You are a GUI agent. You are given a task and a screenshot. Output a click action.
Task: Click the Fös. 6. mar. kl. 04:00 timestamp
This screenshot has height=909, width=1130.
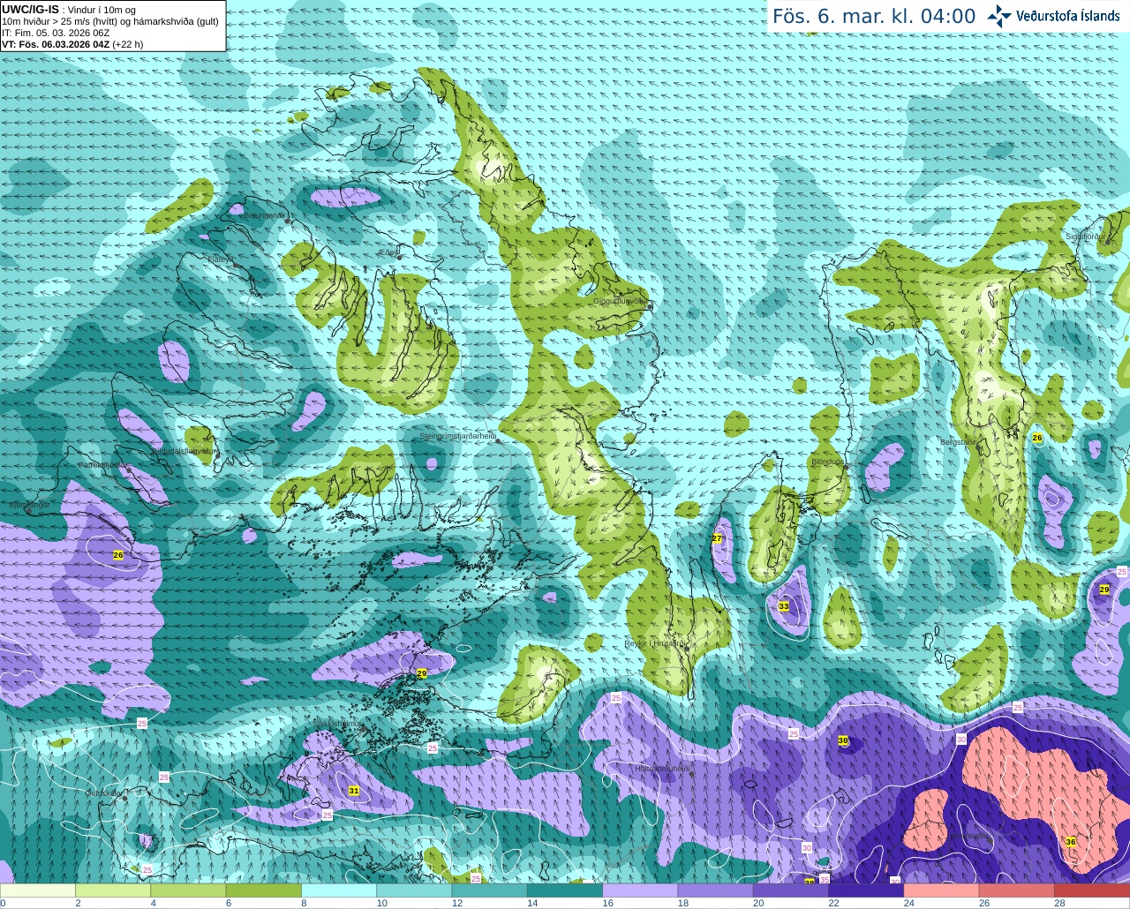click(874, 16)
